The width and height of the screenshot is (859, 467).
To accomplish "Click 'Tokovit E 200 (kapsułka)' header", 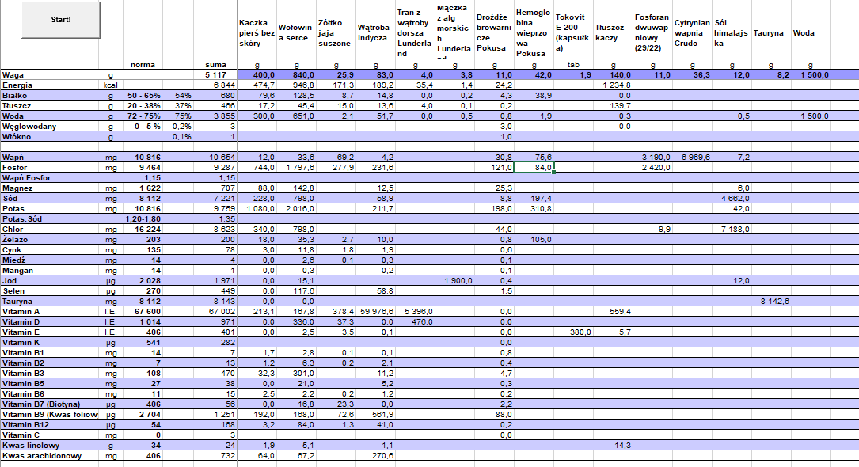I will pos(573,33).
